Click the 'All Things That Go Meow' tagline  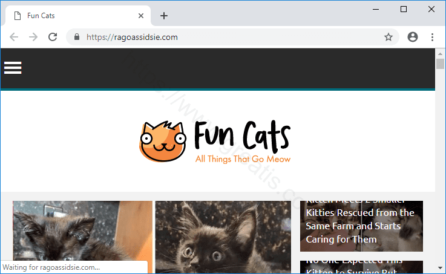(243, 159)
